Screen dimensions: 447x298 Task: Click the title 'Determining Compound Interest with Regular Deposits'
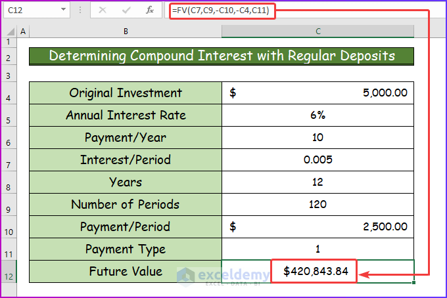(222, 56)
